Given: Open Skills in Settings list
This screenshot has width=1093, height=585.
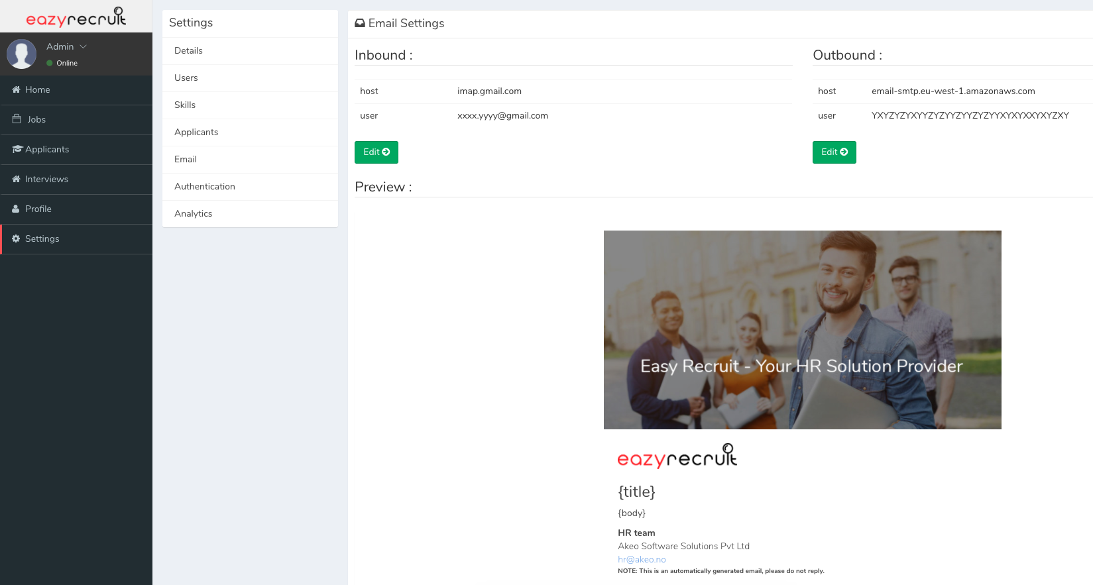Looking at the screenshot, I should pyautogui.click(x=250, y=105).
